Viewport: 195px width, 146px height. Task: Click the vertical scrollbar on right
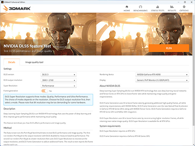(193, 69)
